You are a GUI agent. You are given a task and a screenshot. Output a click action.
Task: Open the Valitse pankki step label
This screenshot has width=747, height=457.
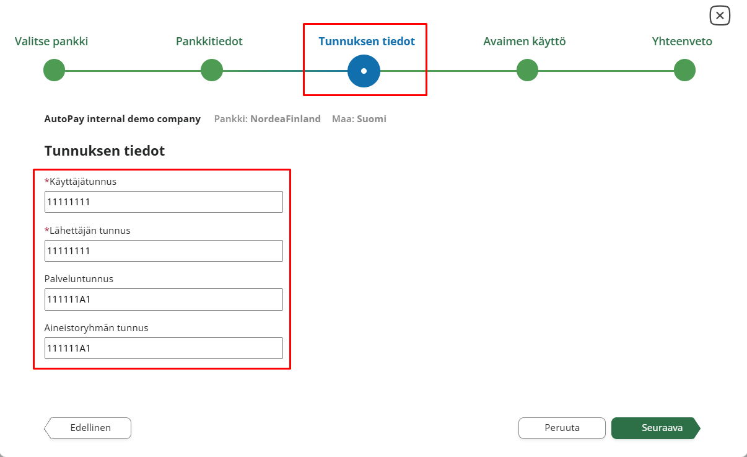click(x=51, y=42)
